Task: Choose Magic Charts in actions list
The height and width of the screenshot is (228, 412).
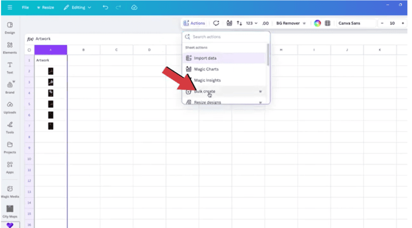Action: [x=206, y=69]
